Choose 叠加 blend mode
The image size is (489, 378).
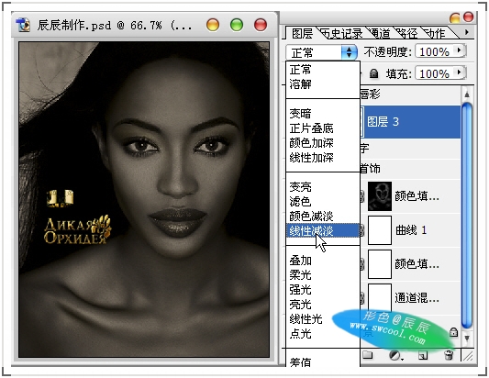323,261
